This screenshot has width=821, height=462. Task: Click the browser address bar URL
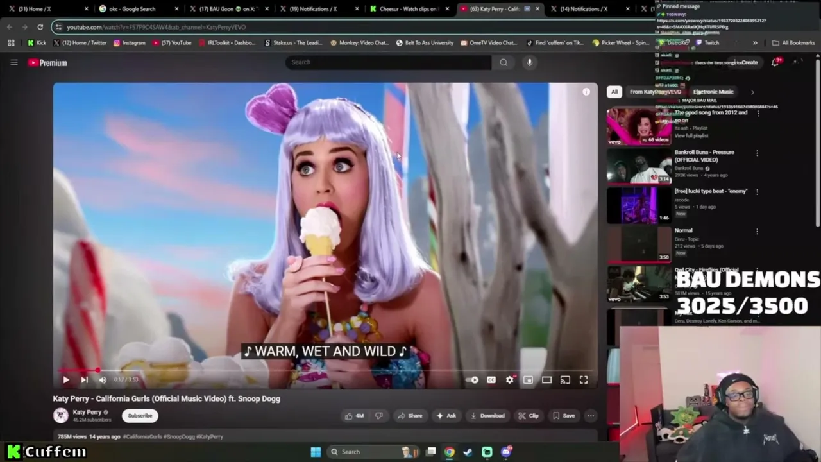point(156,27)
